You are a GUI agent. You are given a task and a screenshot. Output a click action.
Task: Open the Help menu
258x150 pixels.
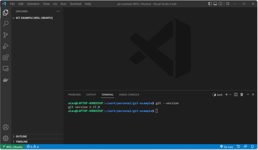[88, 4]
